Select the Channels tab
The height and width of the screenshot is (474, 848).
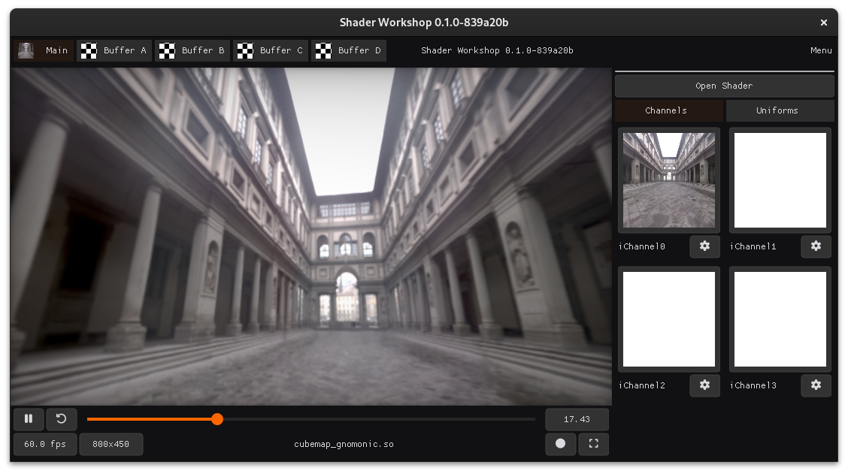pyautogui.click(x=669, y=110)
